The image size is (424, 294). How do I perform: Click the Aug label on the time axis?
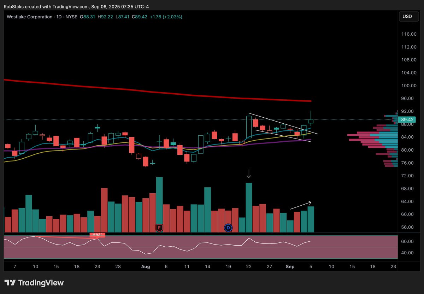pyautogui.click(x=146, y=267)
